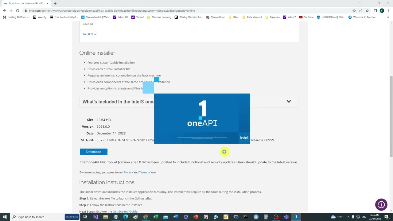Open the Terms of use link
Image resolution: width=393 pixels, height=221 pixels.
[x=147, y=172]
